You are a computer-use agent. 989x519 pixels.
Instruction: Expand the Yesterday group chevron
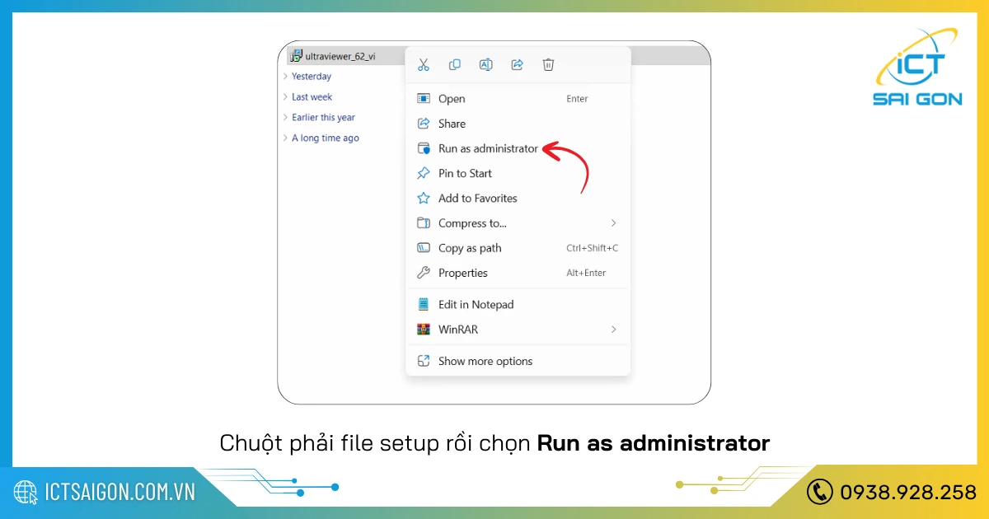tap(285, 76)
